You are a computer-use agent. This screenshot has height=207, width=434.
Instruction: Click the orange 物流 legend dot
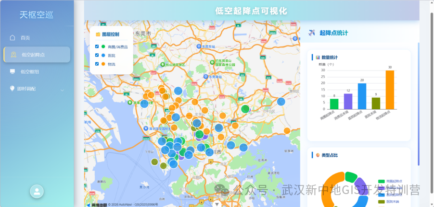pyautogui.click(x=103, y=64)
